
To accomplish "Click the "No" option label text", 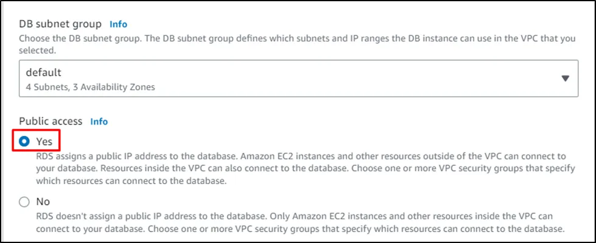I will (x=43, y=202).
